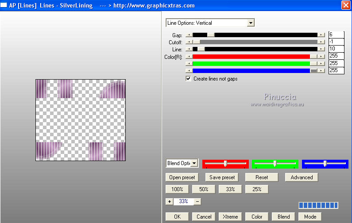This screenshot has width=352, height=223.
Task: Click the Cutoff value field showing -1
Action: tap(336, 42)
